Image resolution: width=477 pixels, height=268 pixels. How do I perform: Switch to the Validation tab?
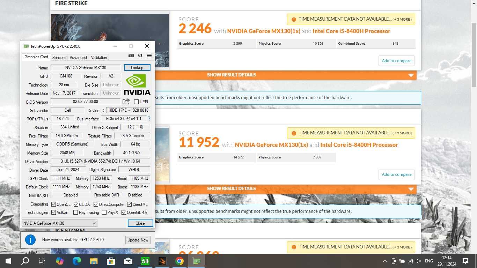[99, 58]
